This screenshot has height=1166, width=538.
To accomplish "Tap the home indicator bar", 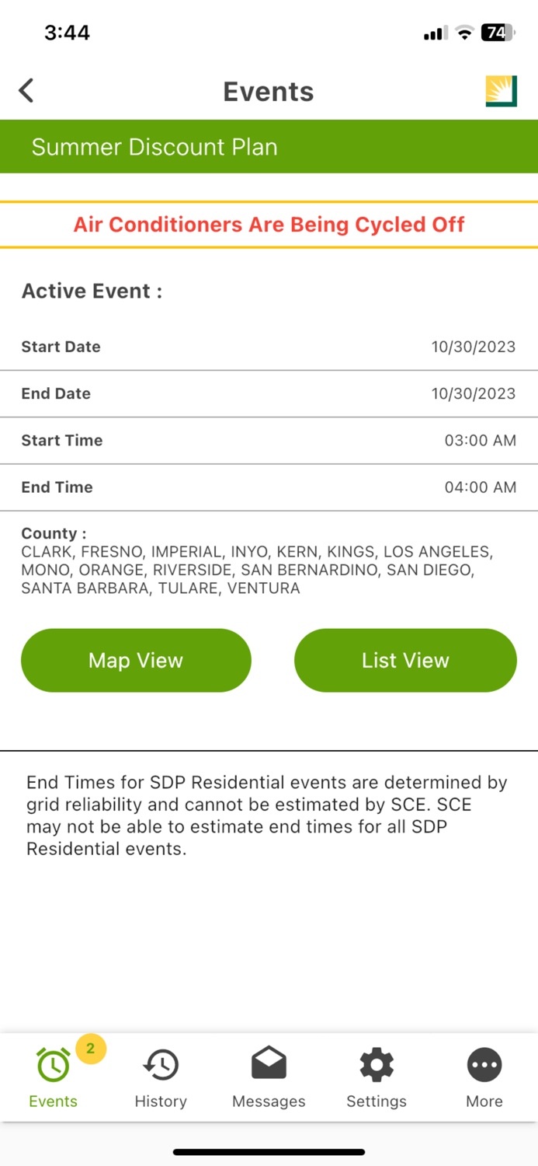I will [x=269, y=1152].
